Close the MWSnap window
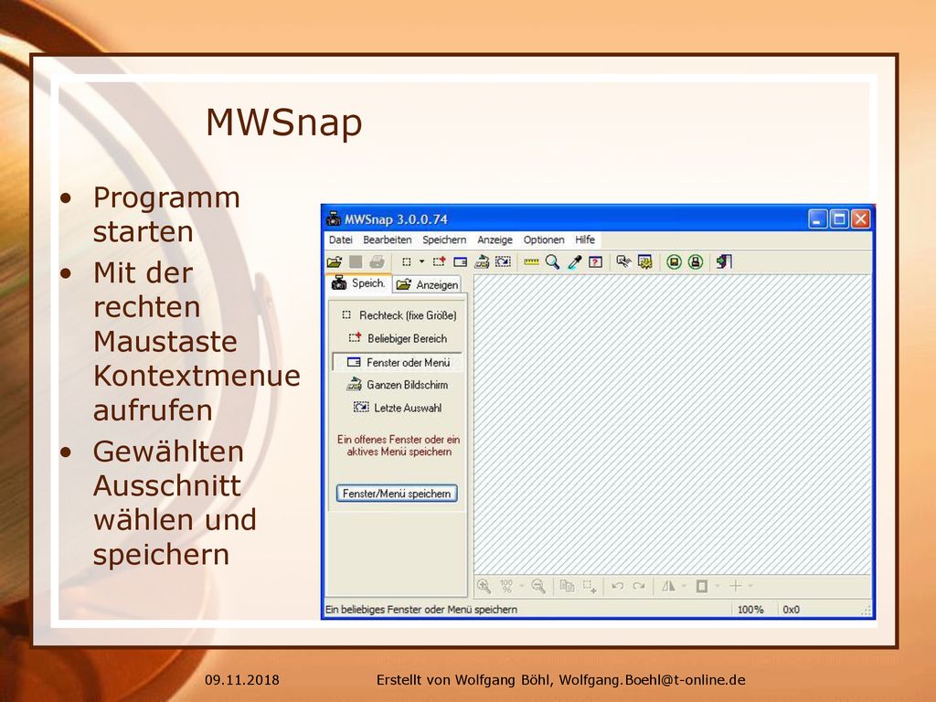 tap(860, 219)
